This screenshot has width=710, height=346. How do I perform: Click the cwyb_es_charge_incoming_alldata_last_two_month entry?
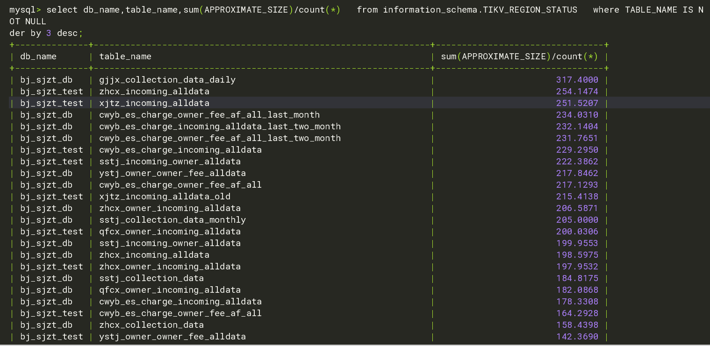coord(220,127)
